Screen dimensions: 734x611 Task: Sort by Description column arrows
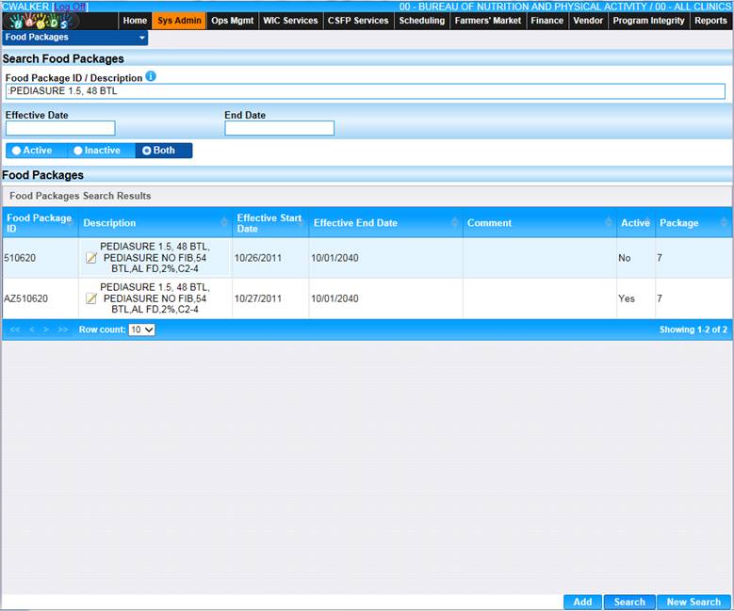tap(224, 223)
